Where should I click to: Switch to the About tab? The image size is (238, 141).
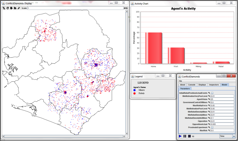click(x=183, y=85)
